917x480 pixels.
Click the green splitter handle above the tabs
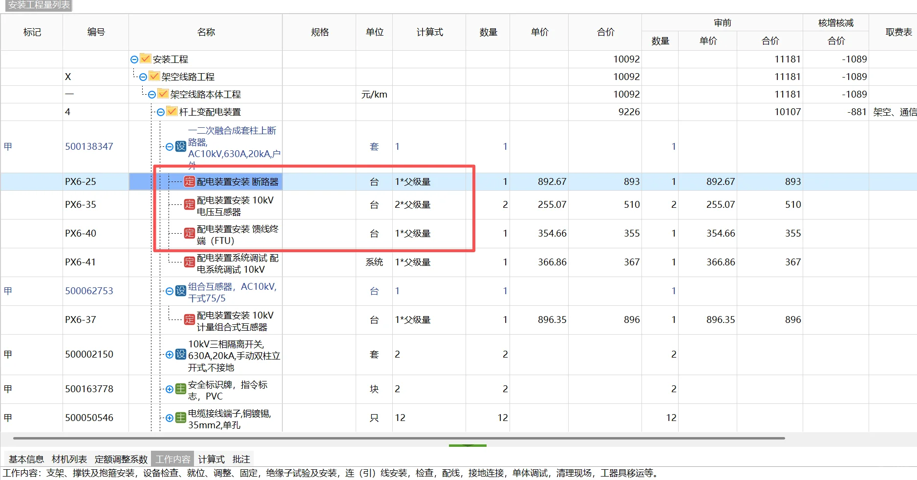click(x=468, y=445)
